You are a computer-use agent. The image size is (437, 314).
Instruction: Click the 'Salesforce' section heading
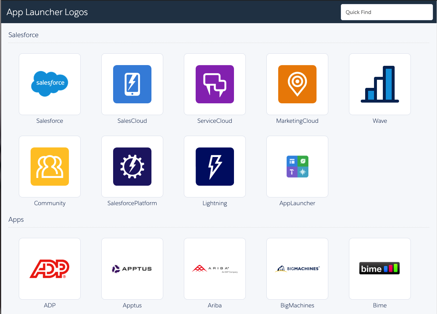click(x=24, y=35)
